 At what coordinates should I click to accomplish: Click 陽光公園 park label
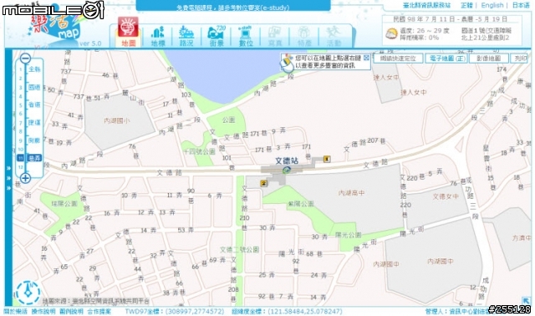[x=348, y=235]
